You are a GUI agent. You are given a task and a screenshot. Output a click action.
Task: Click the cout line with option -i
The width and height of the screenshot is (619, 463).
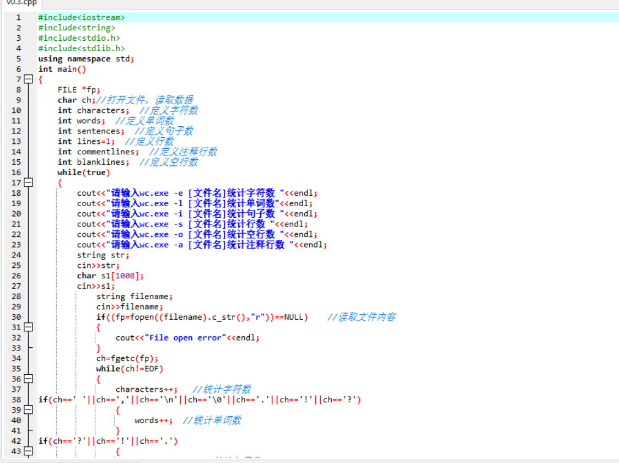197,213
